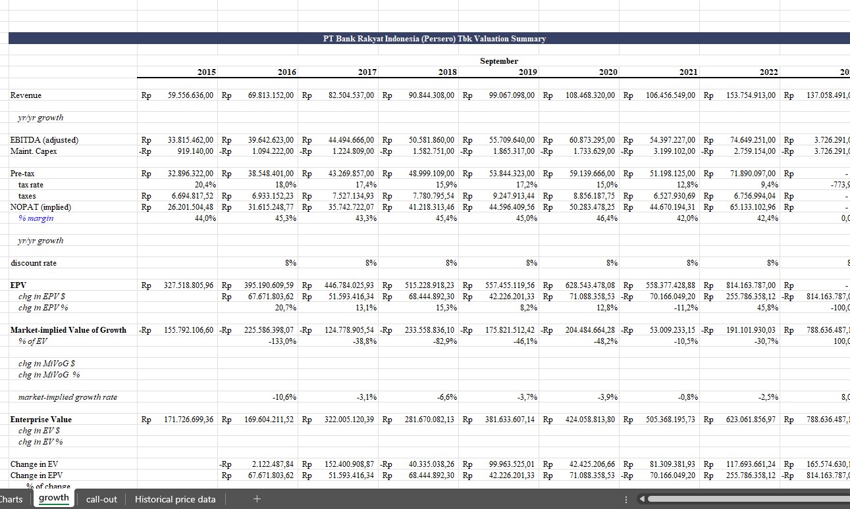Select the valuation summary title banner
The image size is (850, 509).
point(434,39)
